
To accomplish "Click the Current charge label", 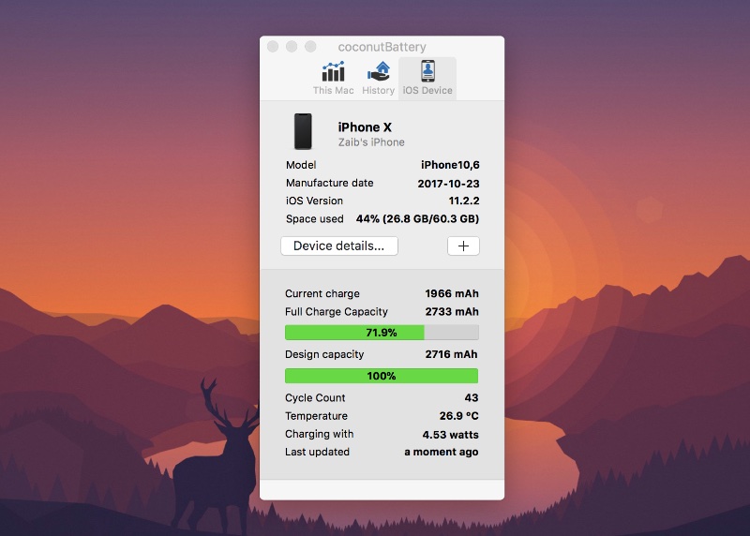I will (322, 293).
